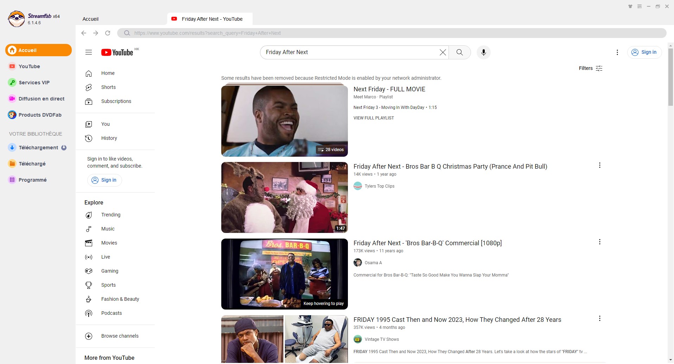674x364 pixels.
Task: Switch to the Accueil tab
Action: (90, 19)
